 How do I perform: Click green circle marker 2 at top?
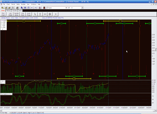61,23
